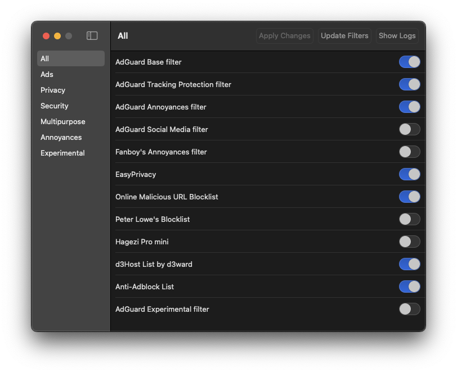Go to the Security category
The height and width of the screenshot is (373, 457).
point(71,106)
